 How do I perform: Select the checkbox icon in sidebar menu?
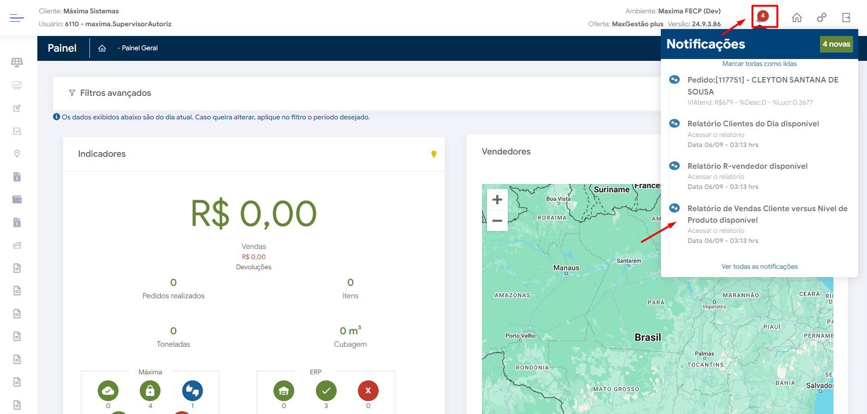[17, 131]
